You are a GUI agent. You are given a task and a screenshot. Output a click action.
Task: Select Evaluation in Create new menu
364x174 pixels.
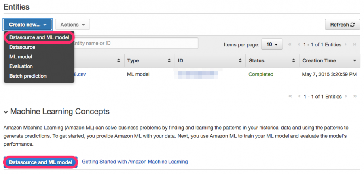point(21,66)
